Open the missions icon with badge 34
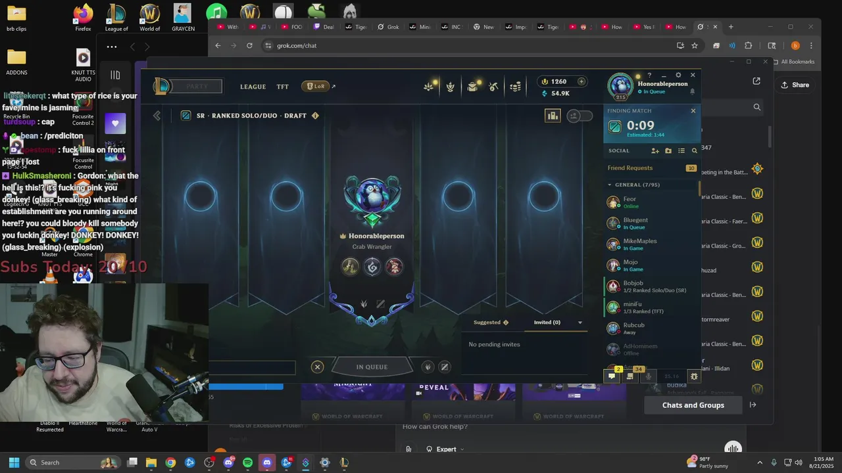 (x=630, y=376)
